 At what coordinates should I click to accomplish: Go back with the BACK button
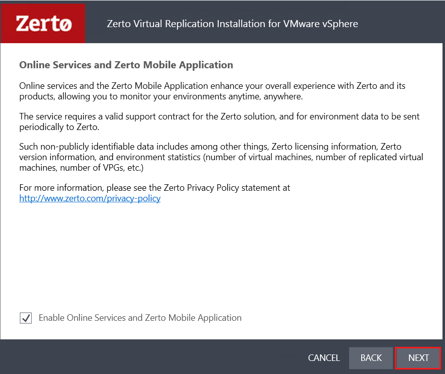(371, 358)
